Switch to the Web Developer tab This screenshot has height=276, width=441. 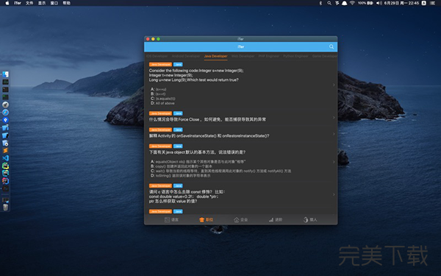(x=243, y=56)
